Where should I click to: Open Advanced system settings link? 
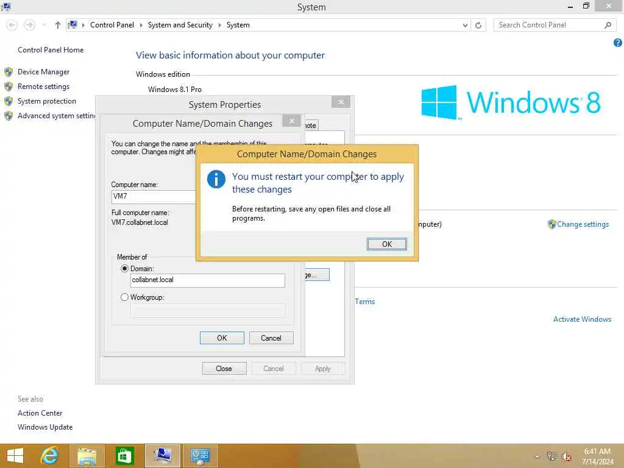[56, 116]
